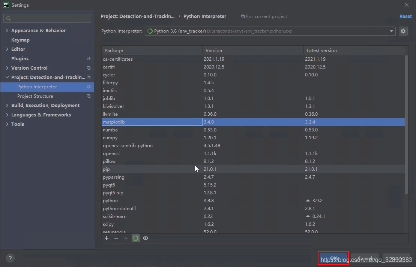Click the Latest version column header
Screen dimensions: 416x267
pos(354,50)
